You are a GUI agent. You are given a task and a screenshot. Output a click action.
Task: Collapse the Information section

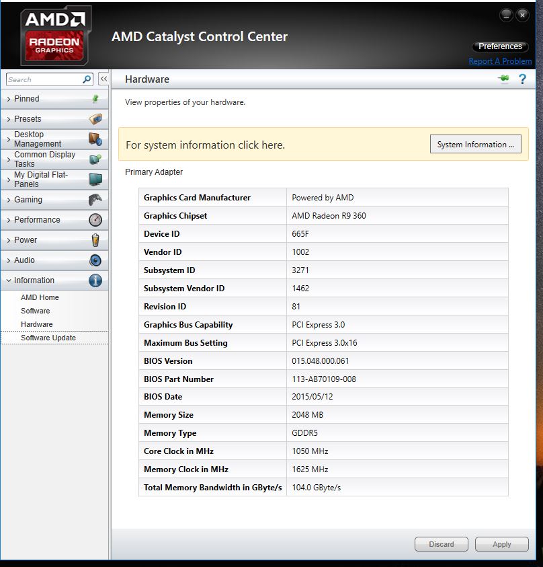coord(54,281)
